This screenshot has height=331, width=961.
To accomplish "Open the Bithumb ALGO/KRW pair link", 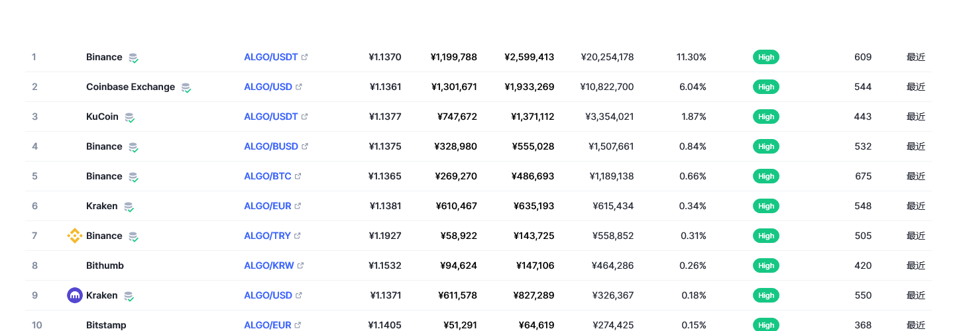I will (269, 265).
